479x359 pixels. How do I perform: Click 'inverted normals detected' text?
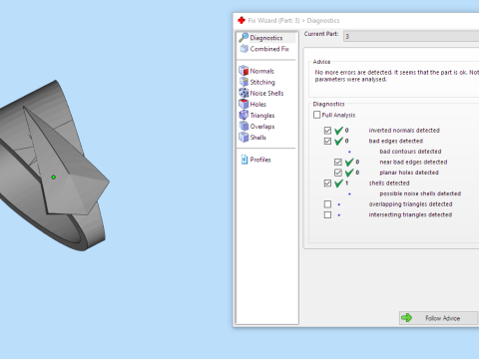point(404,131)
